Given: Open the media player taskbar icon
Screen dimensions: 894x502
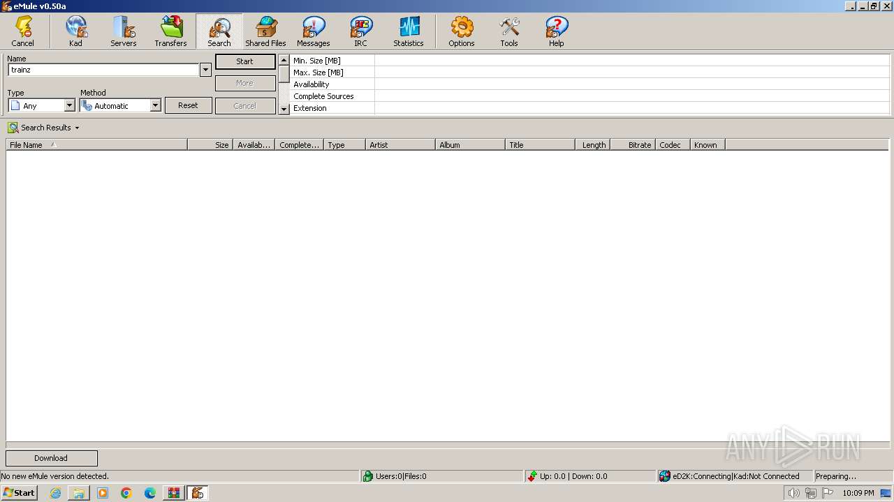Looking at the screenshot, I should pyautogui.click(x=103, y=493).
